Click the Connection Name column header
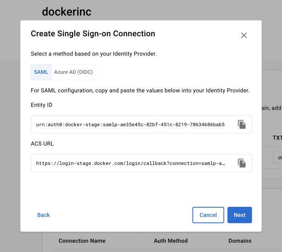The height and width of the screenshot is (252, 282). [x=82, y=241]
